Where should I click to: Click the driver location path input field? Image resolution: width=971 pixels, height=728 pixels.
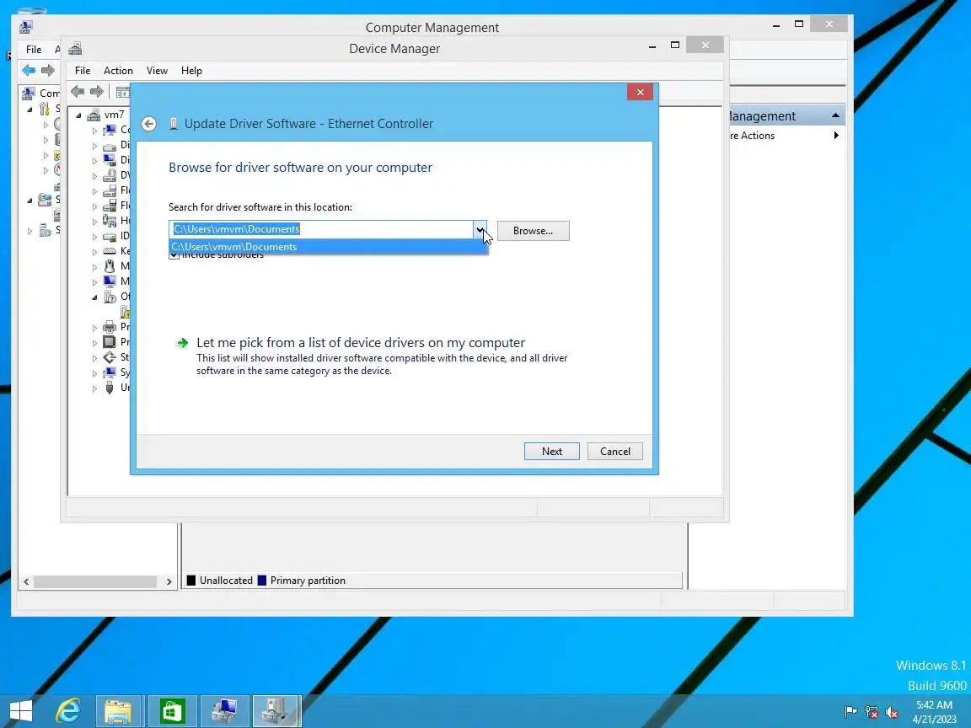321,230
